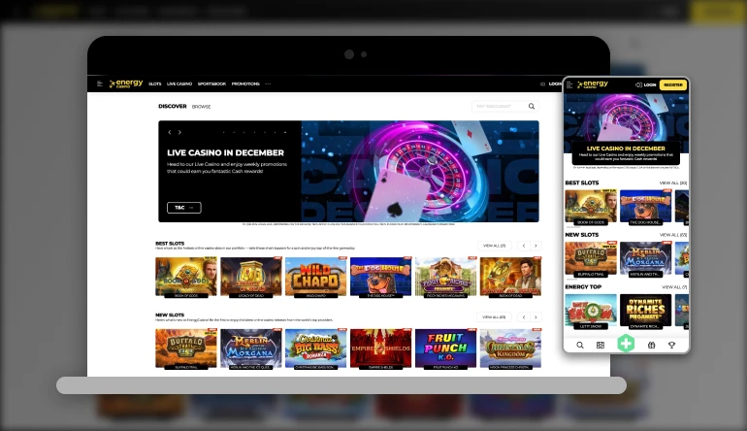Open the desktop hamburger menu
The image size is (747, 431).
pos(99,84)
